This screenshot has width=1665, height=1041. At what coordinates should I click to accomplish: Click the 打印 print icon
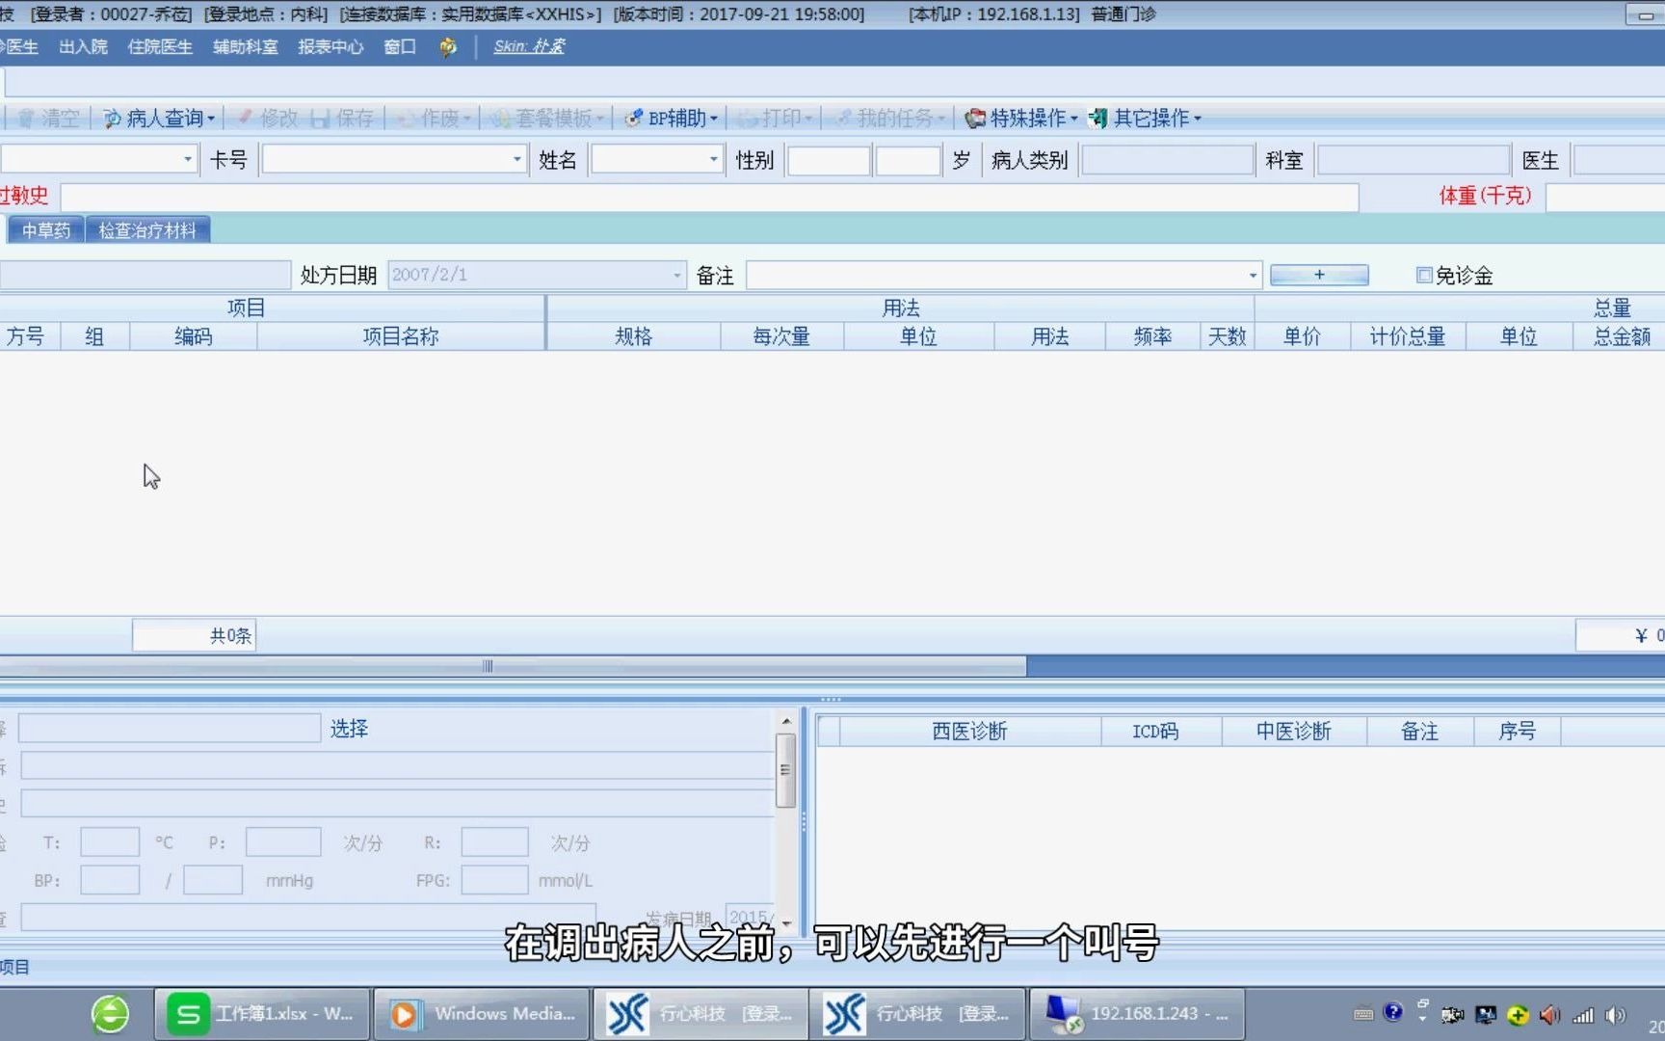coord(747,119)
